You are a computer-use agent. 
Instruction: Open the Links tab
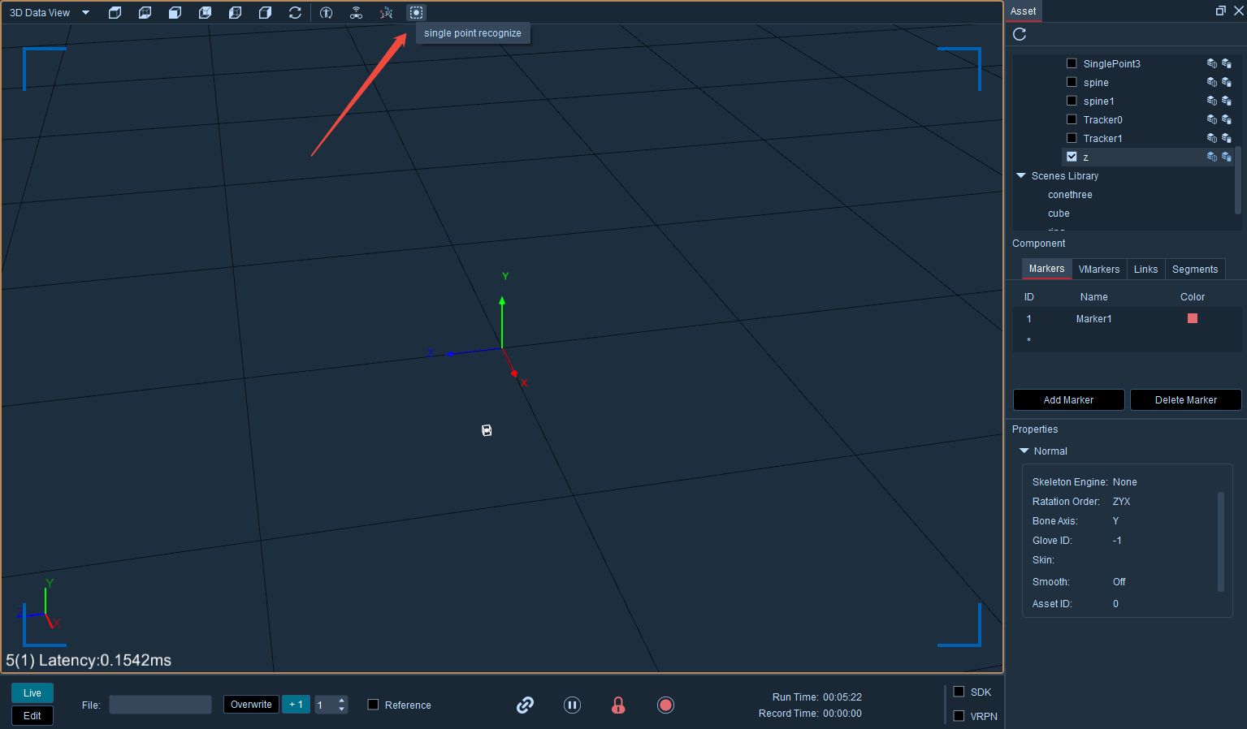pos(1145,270)
